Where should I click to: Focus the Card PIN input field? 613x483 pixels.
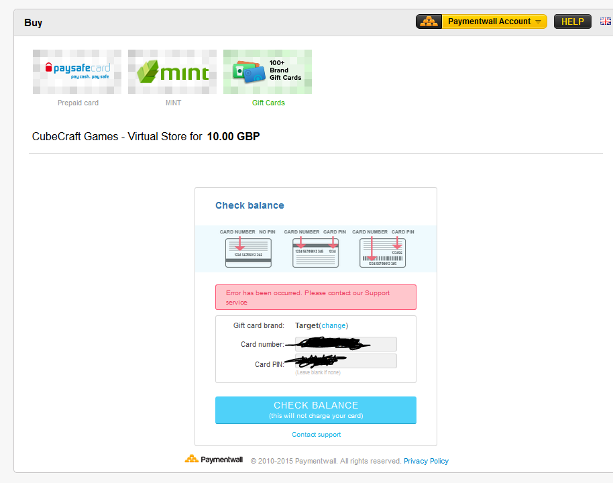[345, 361]
